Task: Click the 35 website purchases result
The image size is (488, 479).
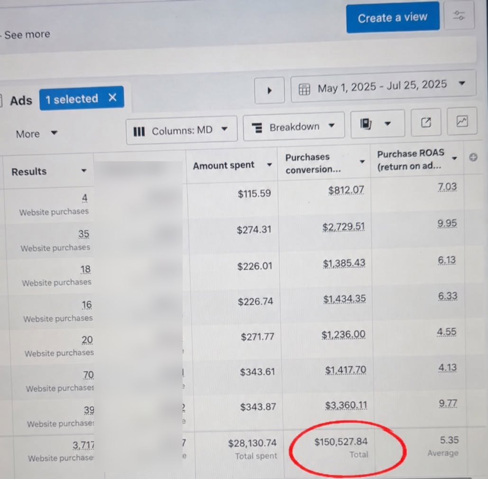Action: pyautogui.click(x=84, y=234)
